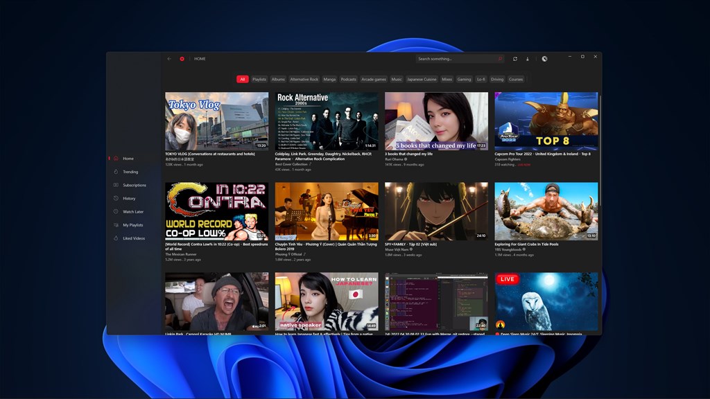Screen dimensions: 710x399
Task: Select the All filter chip
Action: click(x=242, y=79)
